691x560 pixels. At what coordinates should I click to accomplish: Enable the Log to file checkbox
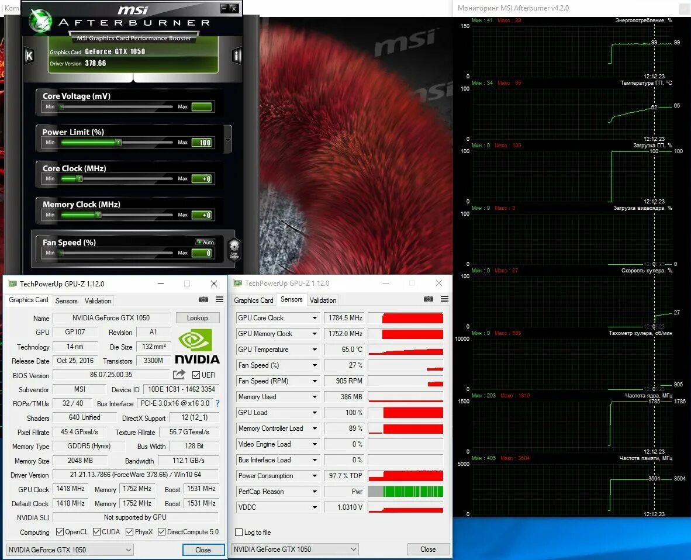[239, 533]
